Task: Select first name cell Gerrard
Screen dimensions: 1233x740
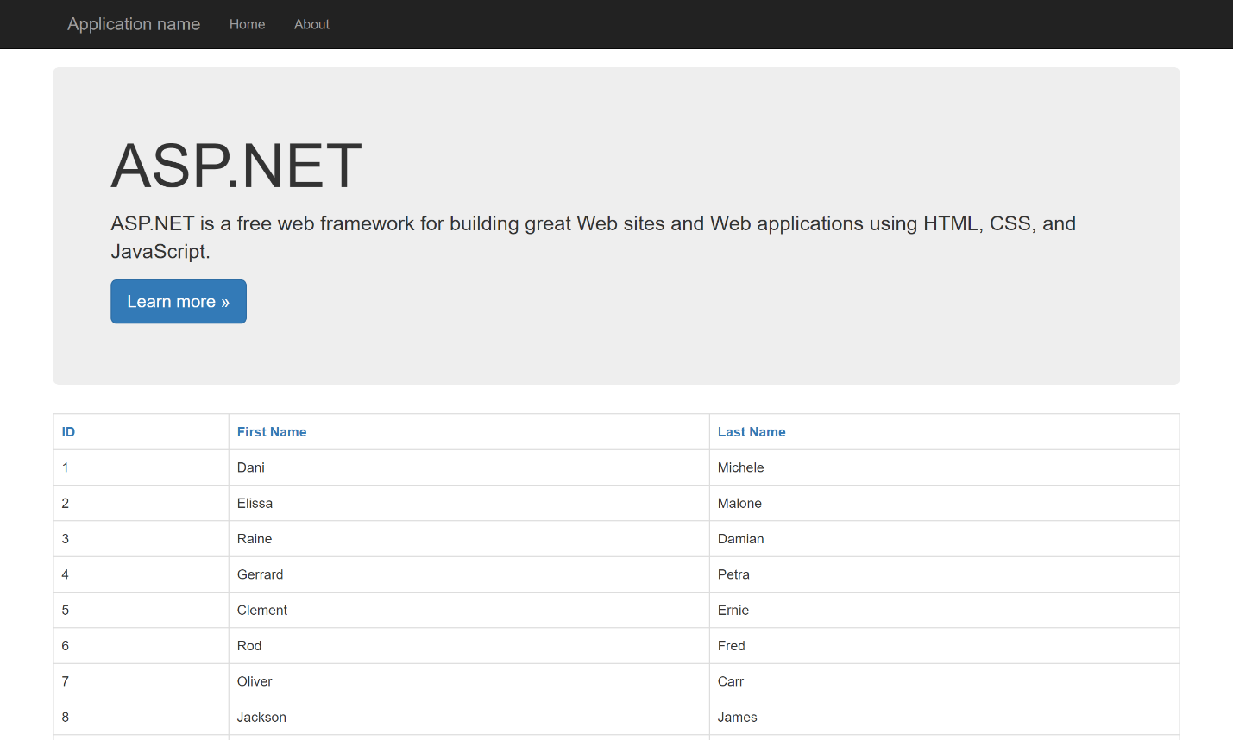Action: pyautogui.click(x=469, y=574)
